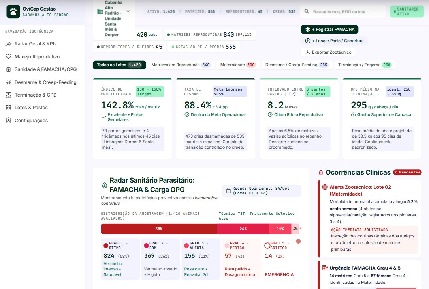Screen dimensions: 429x289
Task: Click the asterisk icon in Registrar FAMACHA
Action: [x=307, y=29]
